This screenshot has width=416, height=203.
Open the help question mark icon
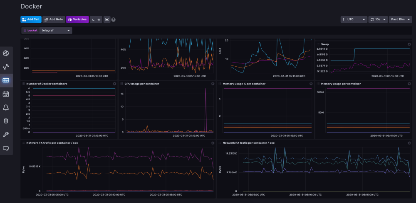[x=114, y=19]
